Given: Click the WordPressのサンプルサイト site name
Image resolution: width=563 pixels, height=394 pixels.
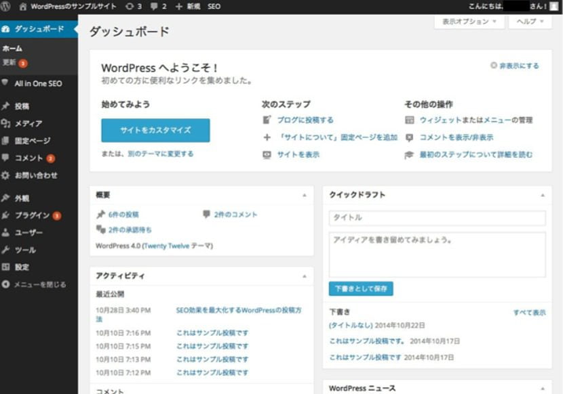Looking at the screenshot, I should coord(74,7).
